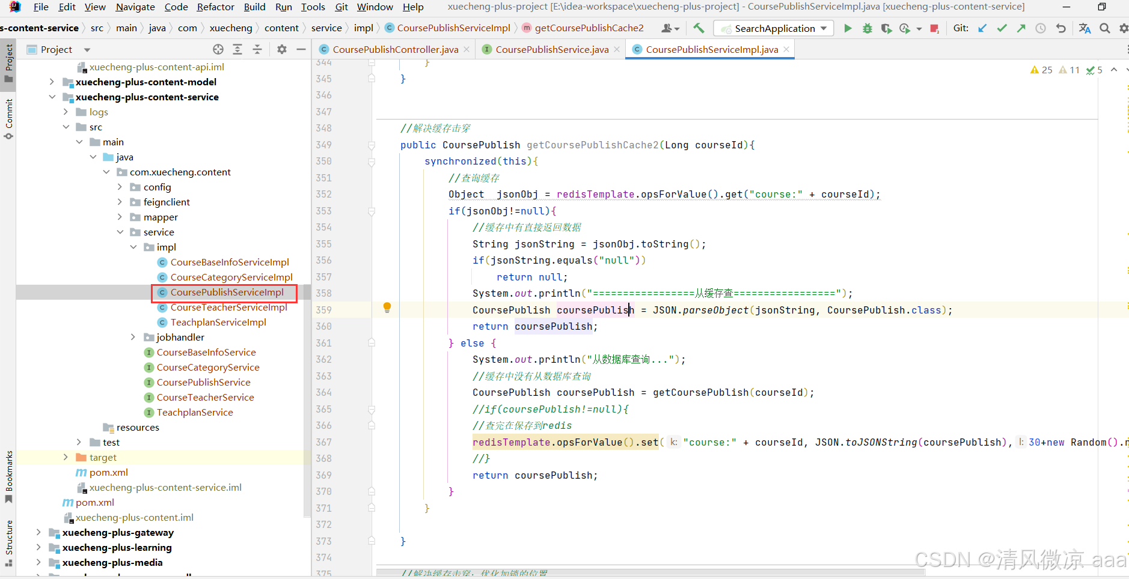Run with coverage icon

[x=886, y=28]
